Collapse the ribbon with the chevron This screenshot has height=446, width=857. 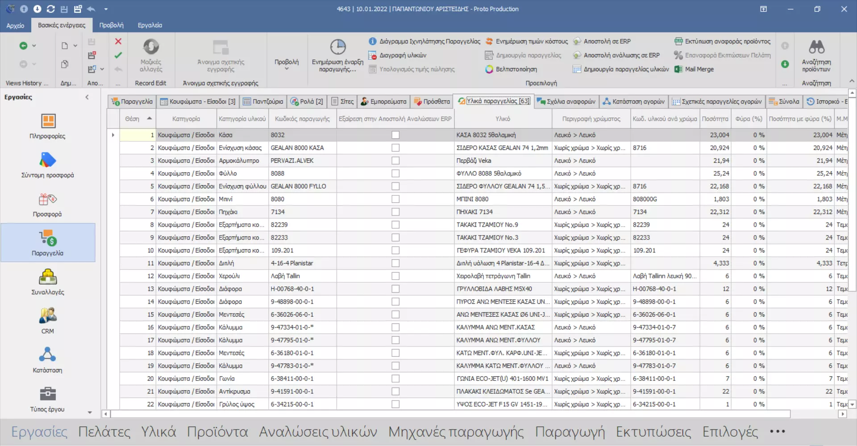(x=852, y=81)
